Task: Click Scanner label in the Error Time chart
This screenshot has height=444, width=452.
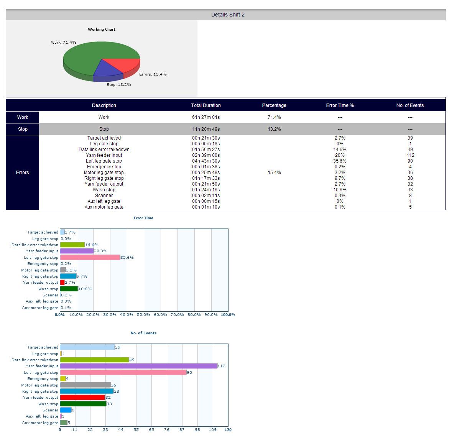Action: tap(50, 295)
